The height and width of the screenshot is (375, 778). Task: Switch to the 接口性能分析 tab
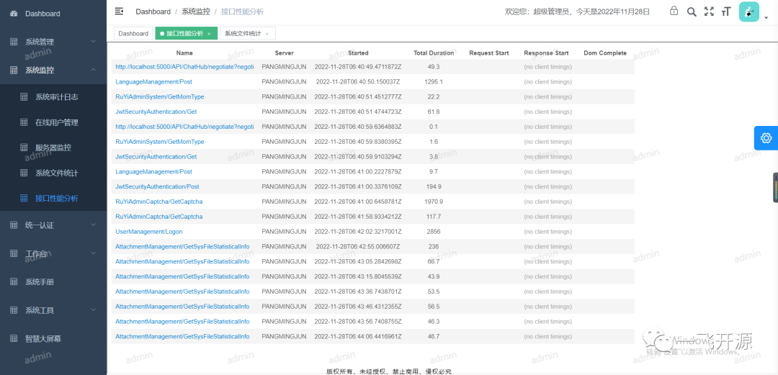[x=186, y=33]
